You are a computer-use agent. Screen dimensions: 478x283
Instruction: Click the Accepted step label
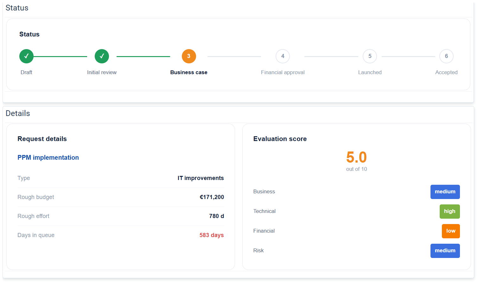(446, 73)
